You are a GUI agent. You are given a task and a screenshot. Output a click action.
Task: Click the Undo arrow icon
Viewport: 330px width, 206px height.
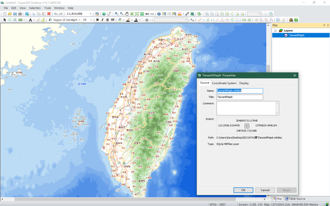(56, 14)
